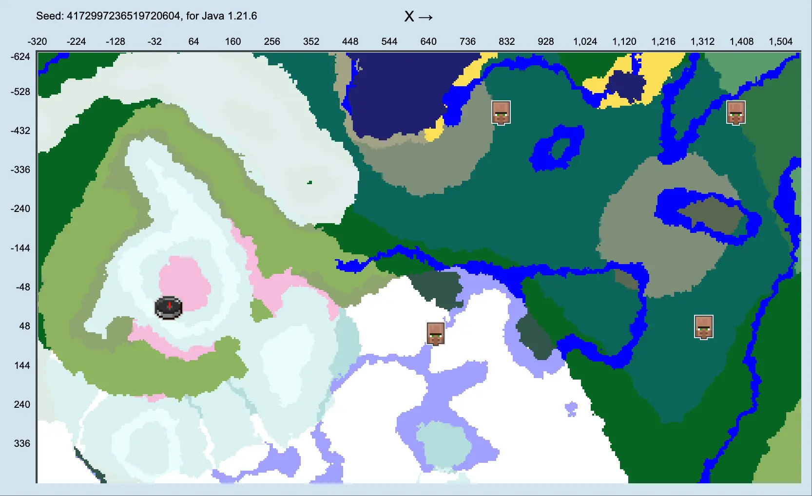Image resolution: width=812 pixels, height=496 pixels.
Task: Click the 832 x-axis label
Action: click(507, 41)
